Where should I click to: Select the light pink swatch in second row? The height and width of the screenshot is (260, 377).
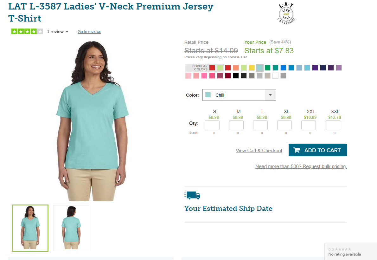(188, 75)
